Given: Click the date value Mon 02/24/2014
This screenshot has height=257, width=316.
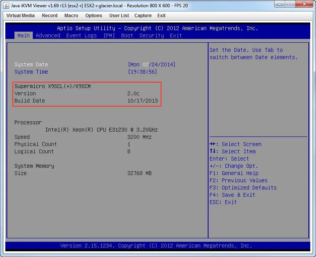Looking at the screenshot, I should [x=152, y=64].
